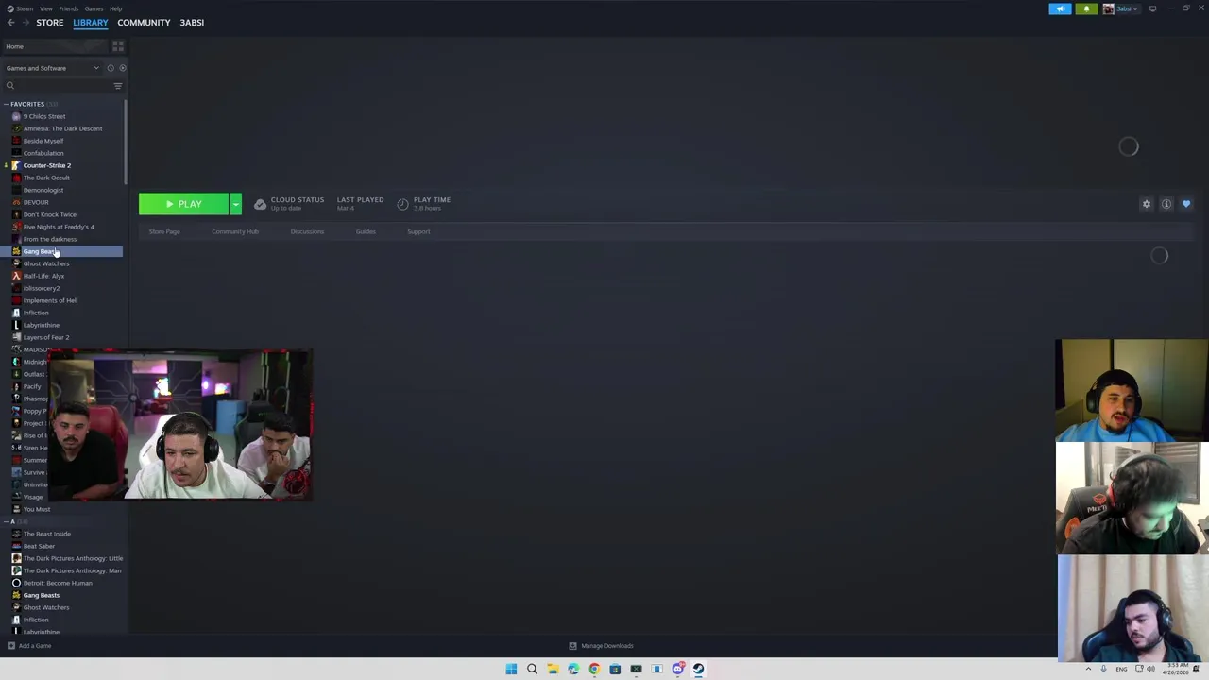
Task: Click the cloud status icon
Action: [260, 204]
